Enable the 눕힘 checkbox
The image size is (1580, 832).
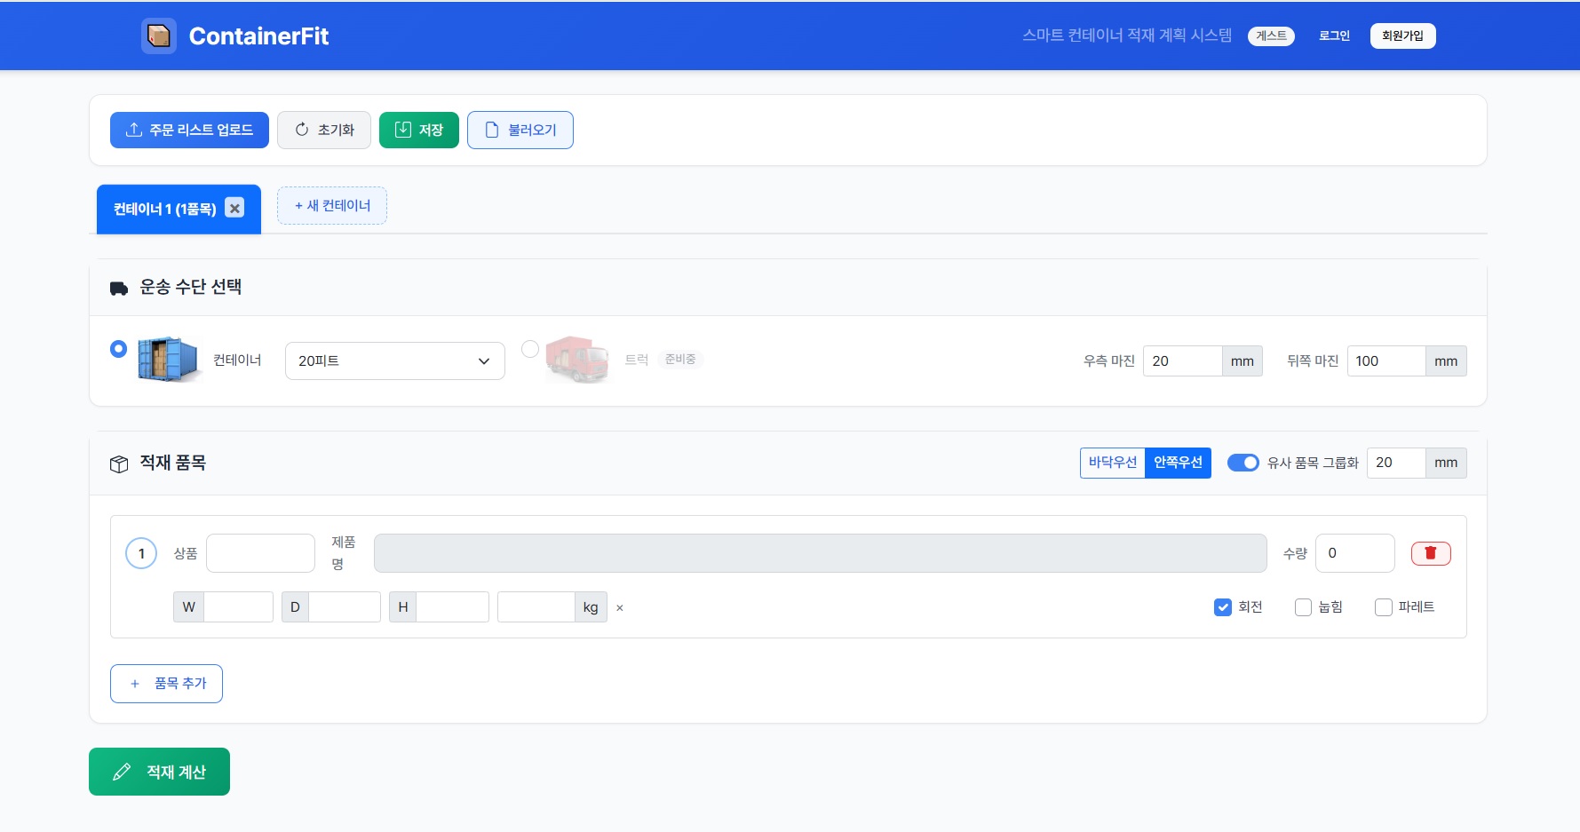click(x=1303, y=607)
